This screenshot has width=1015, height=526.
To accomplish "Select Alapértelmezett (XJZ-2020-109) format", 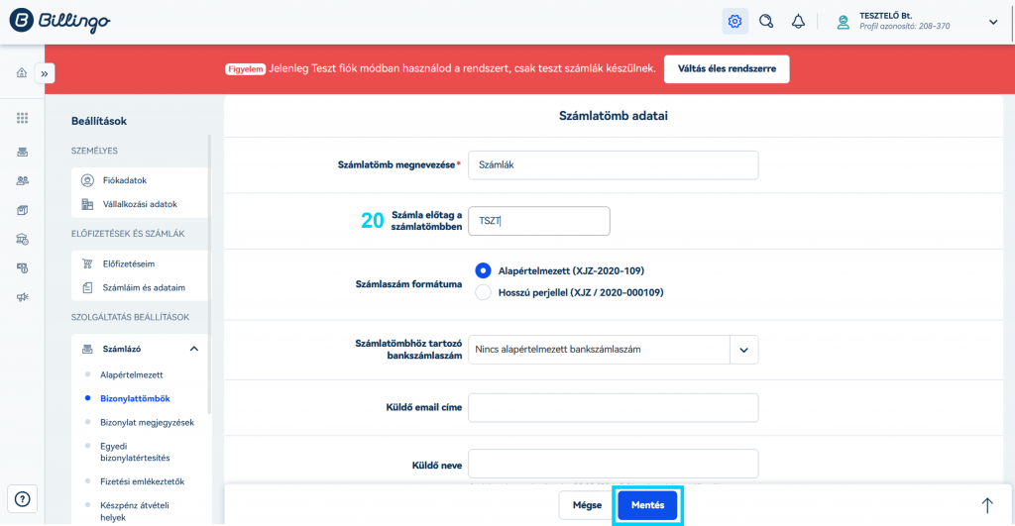I will [483, 270].
